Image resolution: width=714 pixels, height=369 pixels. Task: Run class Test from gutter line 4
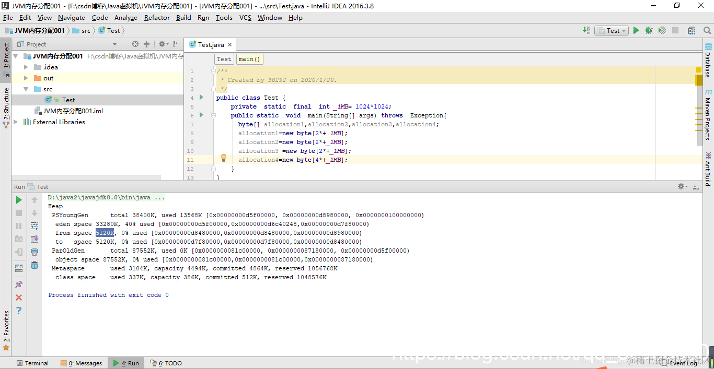click(x=201, y=98)
